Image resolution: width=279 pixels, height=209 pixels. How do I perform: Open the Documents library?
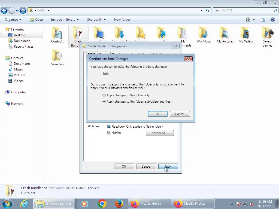click(22, 64)
